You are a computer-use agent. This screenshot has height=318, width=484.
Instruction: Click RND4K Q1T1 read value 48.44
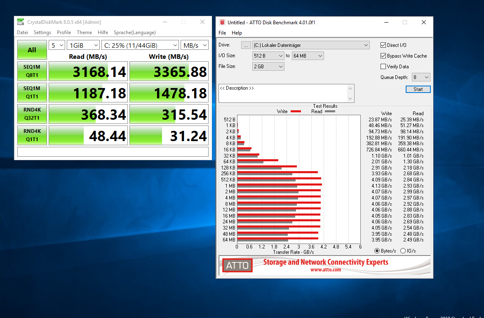tap(88, 135)
